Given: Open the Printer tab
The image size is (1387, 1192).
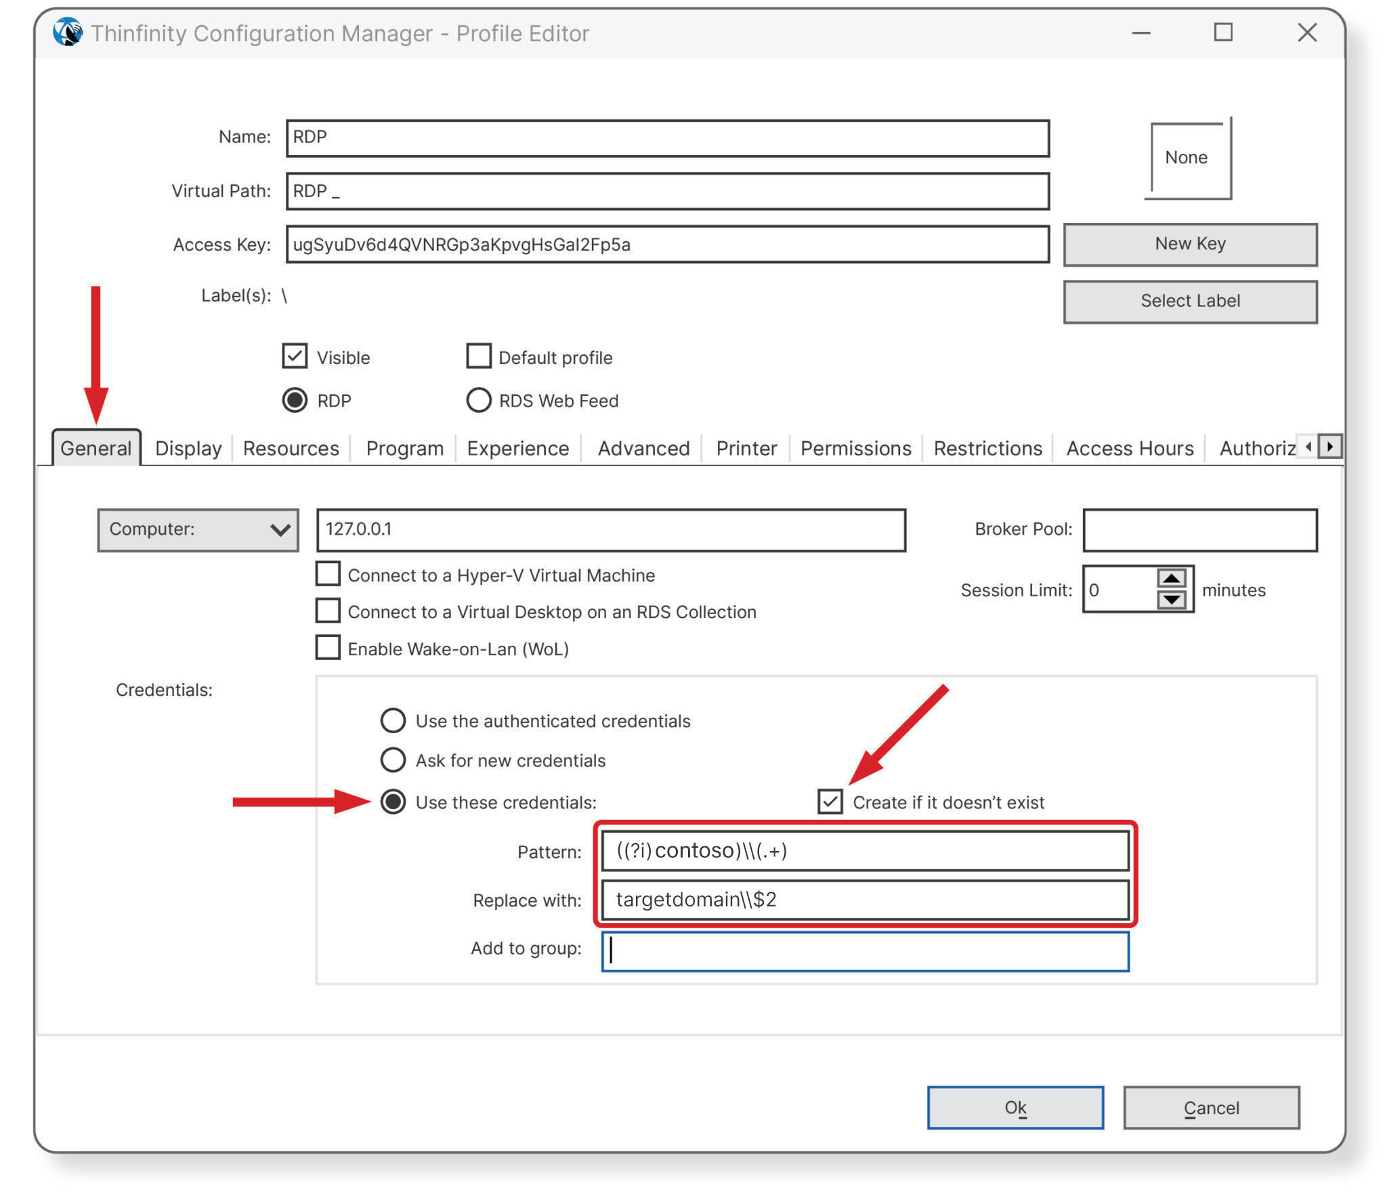Looking at the screenshot, I should pos(747,448).
